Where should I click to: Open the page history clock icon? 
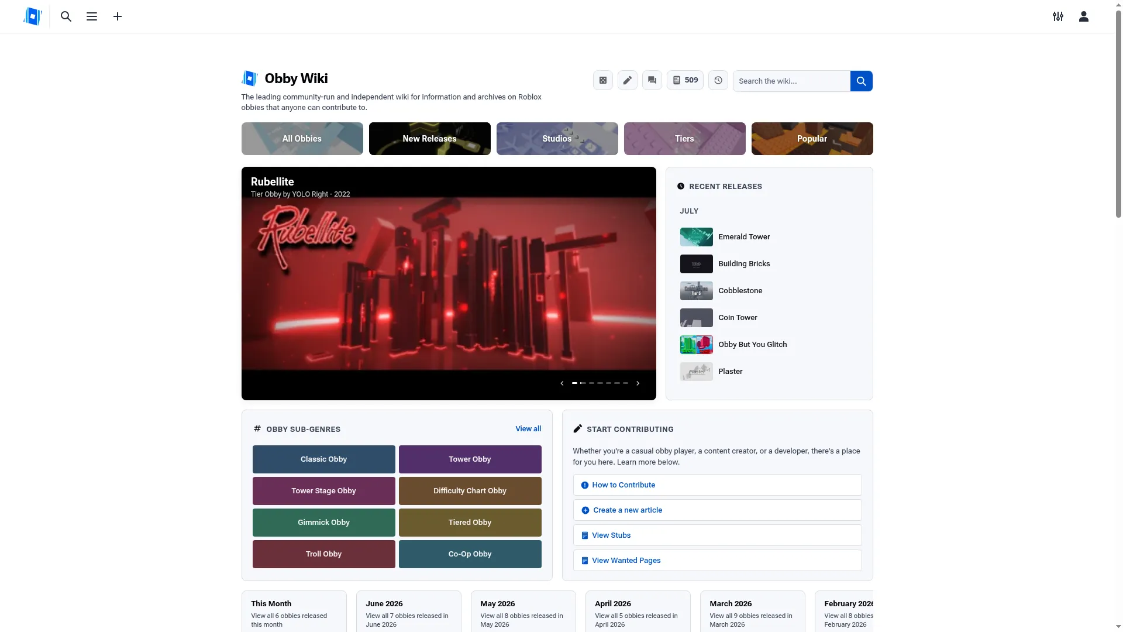tap(718, 80)
